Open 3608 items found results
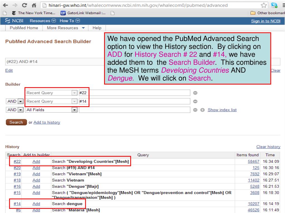 255,193
